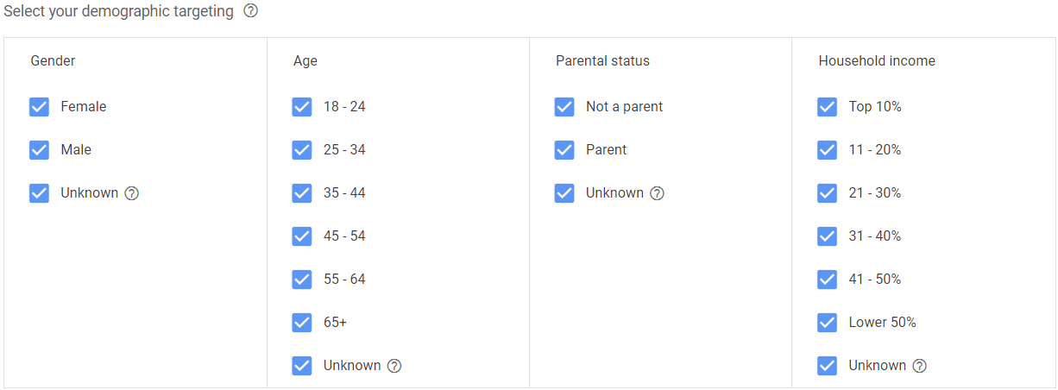Deselect the 18 - 24 age checkbox
This screenshot has width=1058, height=390.
302,107
